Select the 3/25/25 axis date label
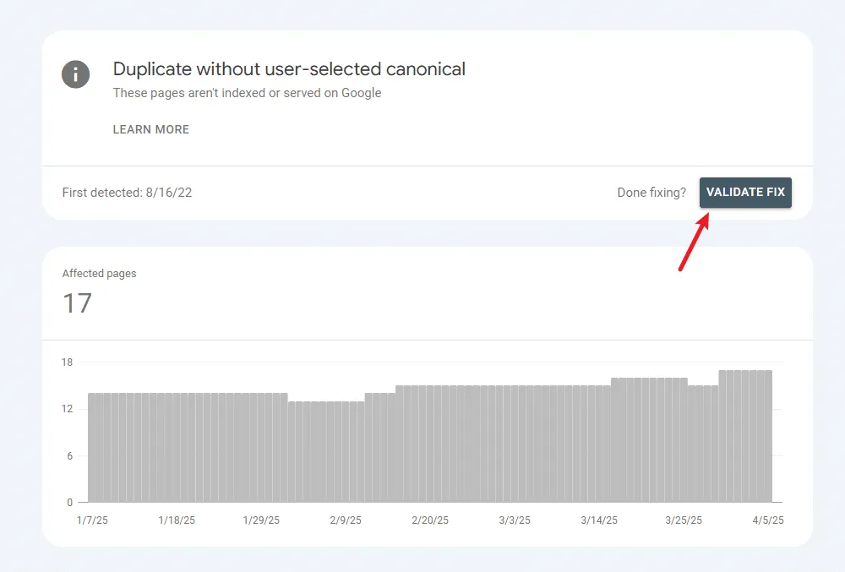This screenshot has width=845, height=572. click(683, 520)
